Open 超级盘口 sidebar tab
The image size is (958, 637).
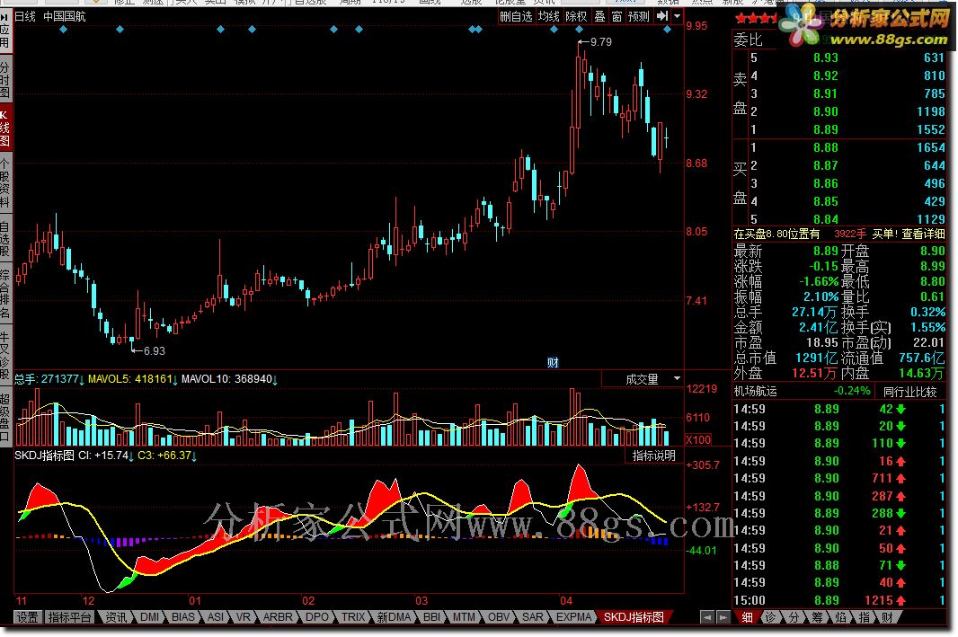4,417
